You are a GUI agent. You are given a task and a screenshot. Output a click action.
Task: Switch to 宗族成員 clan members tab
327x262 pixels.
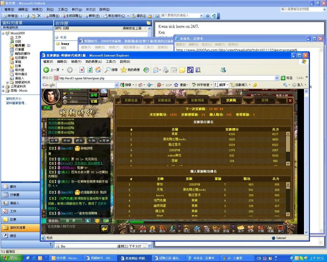pyautogui.click(x=164, y=100)
